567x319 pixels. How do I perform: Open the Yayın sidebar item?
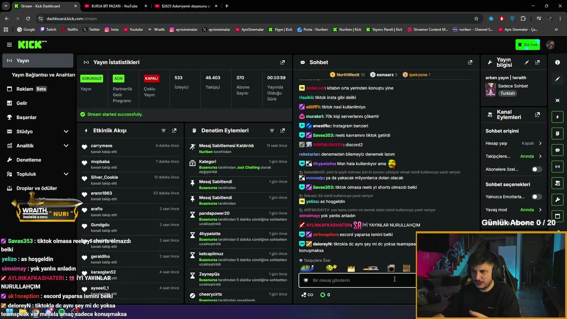[38, 61]
